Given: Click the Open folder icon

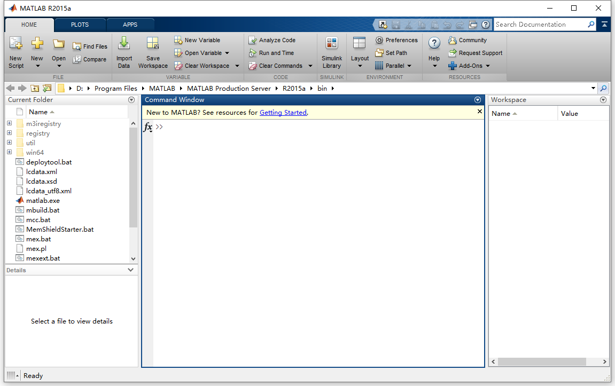Looking at the screenshot, I should point(59,44).
